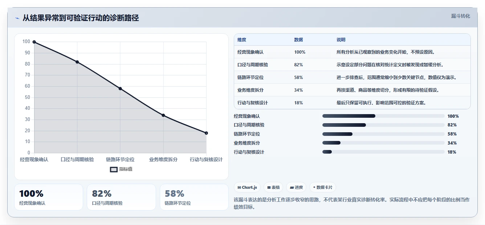This screenshot has height=225, width=485.
Task: Open the 82% 口径与周期核验 stat card
Action: tap(121, 197)
